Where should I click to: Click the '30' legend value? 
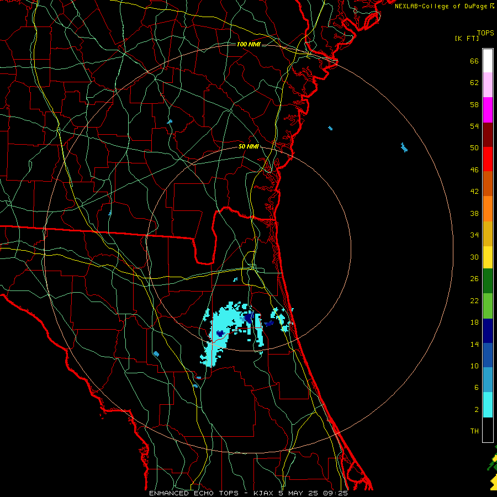pos(474,257)
